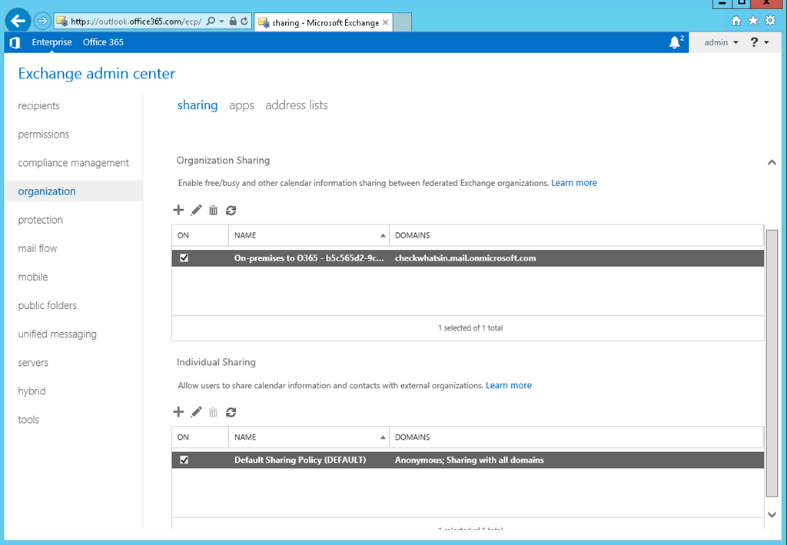Edit the selected Individual Sharing policy
Screen dimensions: 787x545
pyautogui.click(x=196, y=412)
